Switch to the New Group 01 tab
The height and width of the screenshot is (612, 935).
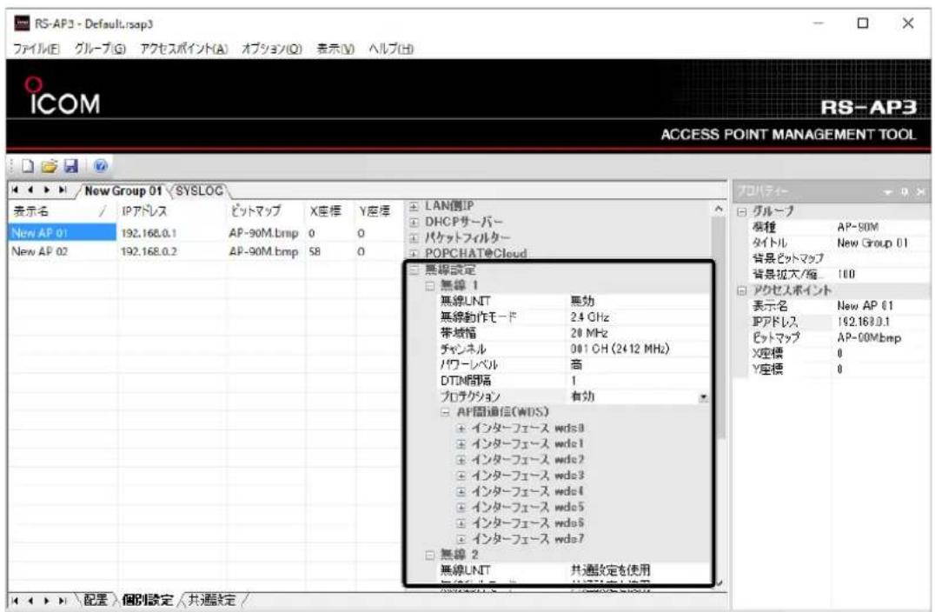pyautogui.click(x=123, y=191)
